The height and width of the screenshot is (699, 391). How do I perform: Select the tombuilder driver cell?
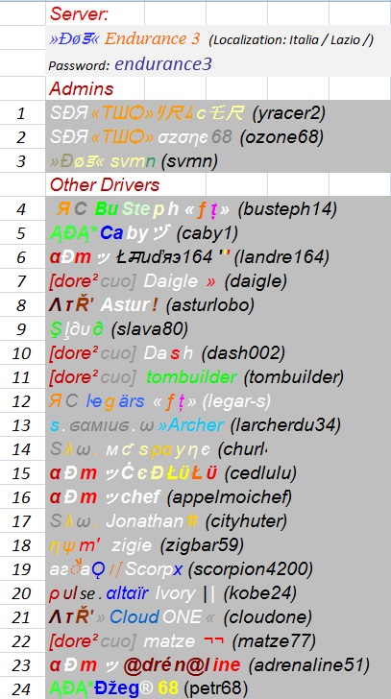pyautogui.click(x=218, y=377)
